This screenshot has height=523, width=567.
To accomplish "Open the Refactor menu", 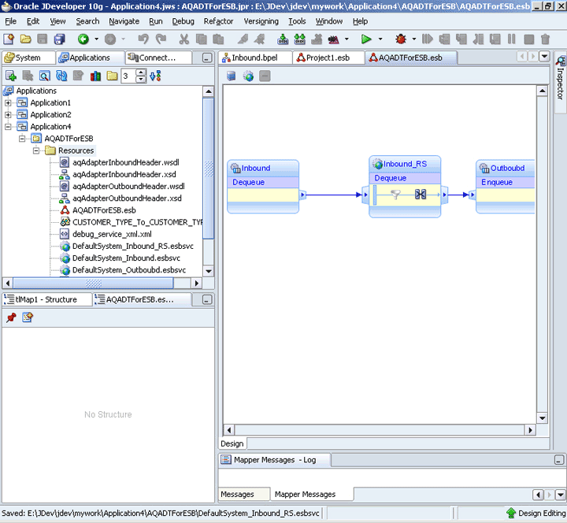I will [218, 21].
